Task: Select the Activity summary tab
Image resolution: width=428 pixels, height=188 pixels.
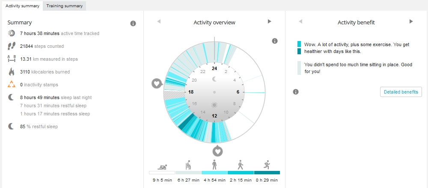Action: click(22, 6)
